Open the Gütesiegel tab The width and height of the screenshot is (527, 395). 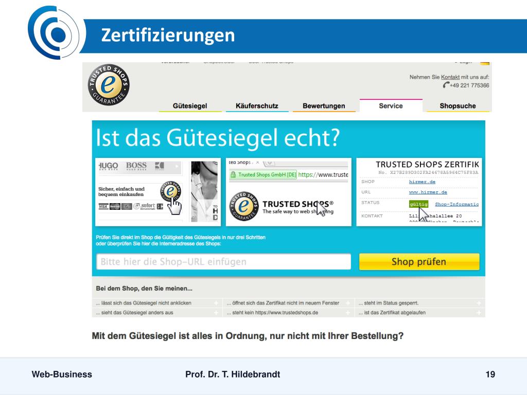pyautogui.click(x=190, y=106)
